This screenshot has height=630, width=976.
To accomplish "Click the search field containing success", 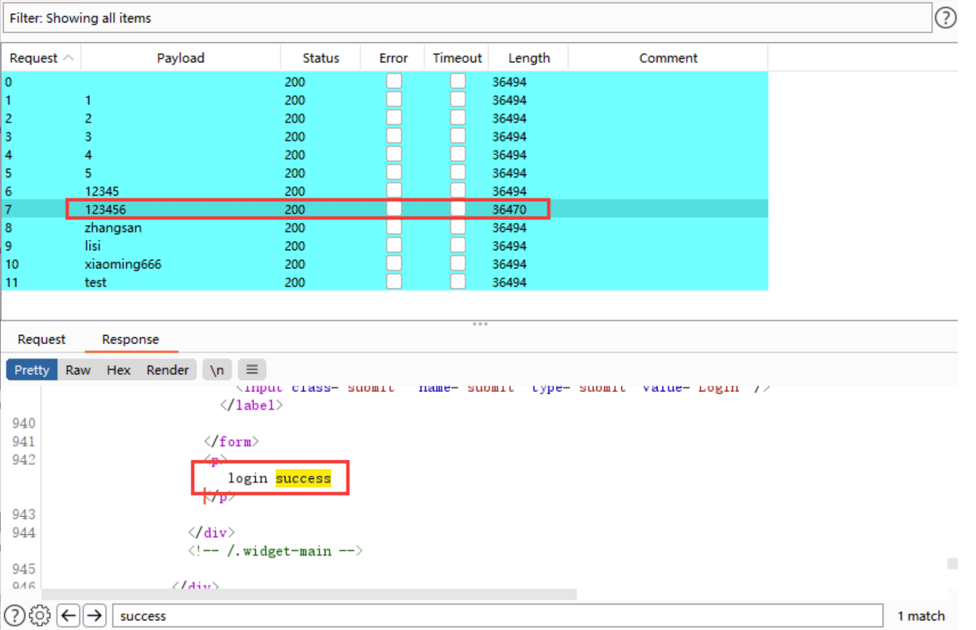I will (x=498, y=615).
